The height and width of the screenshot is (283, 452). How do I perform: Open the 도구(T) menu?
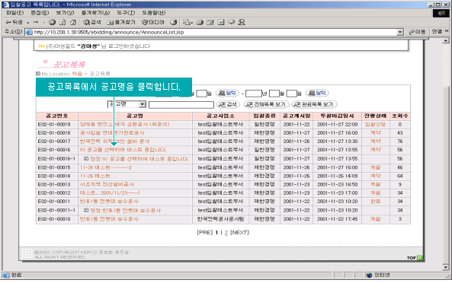point(126,13)
